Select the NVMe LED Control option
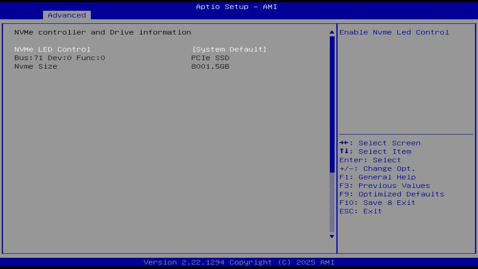 click(x=52, y=49)
